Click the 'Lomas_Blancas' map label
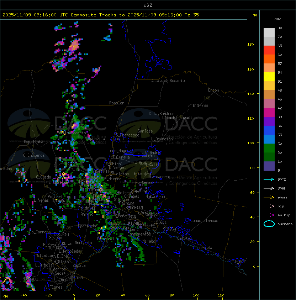 tap(204, 221)
